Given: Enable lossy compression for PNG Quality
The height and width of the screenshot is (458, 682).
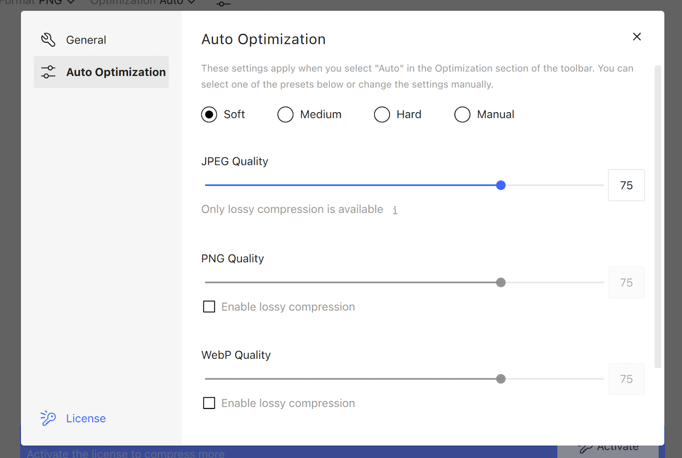Looking at the screenshot, I should [x=209, y=307].
